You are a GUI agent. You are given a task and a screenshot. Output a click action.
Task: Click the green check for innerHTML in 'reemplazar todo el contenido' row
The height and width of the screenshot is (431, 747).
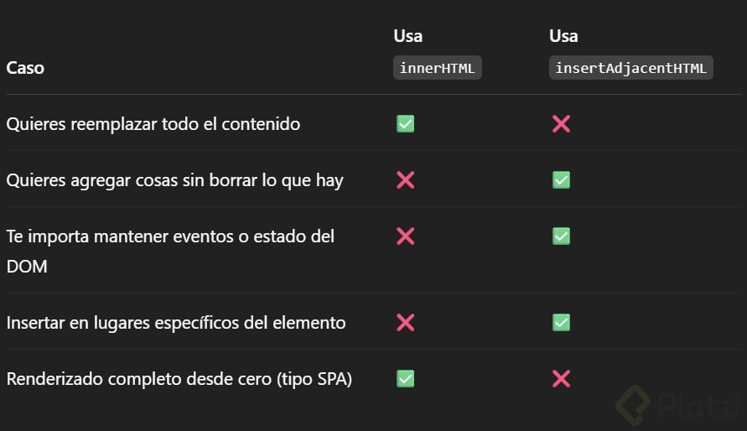[x=405, y=124]
